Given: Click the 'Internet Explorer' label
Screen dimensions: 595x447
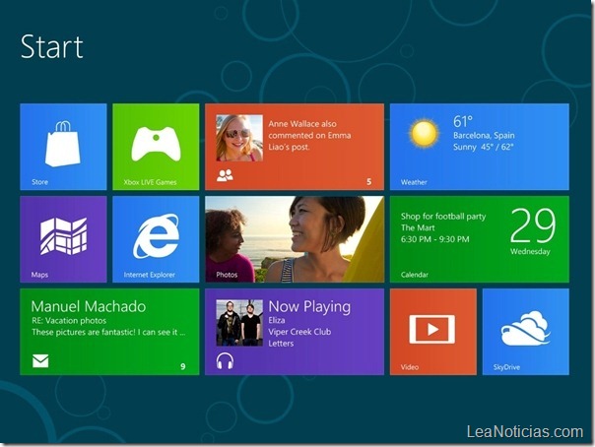Looking at the screenshot, I should tap(150, 275).
